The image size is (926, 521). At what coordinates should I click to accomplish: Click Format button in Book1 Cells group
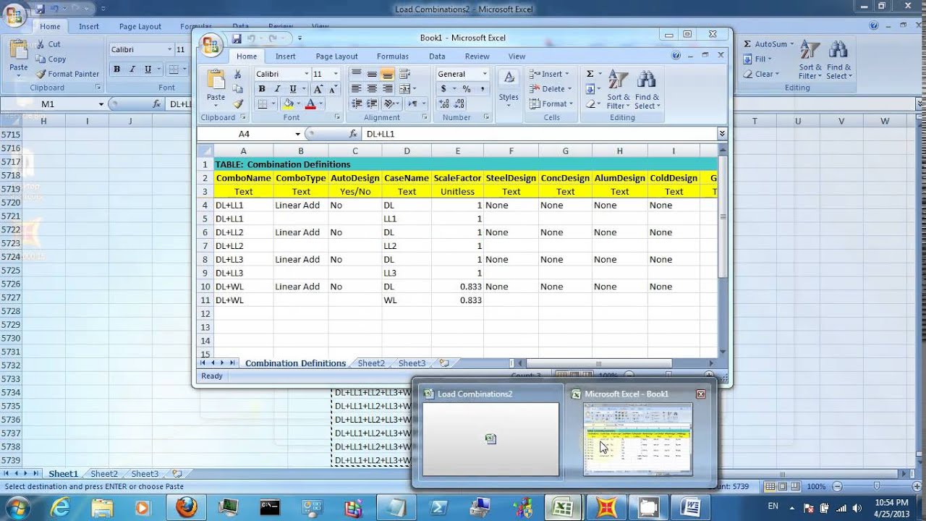coord(551,104)
